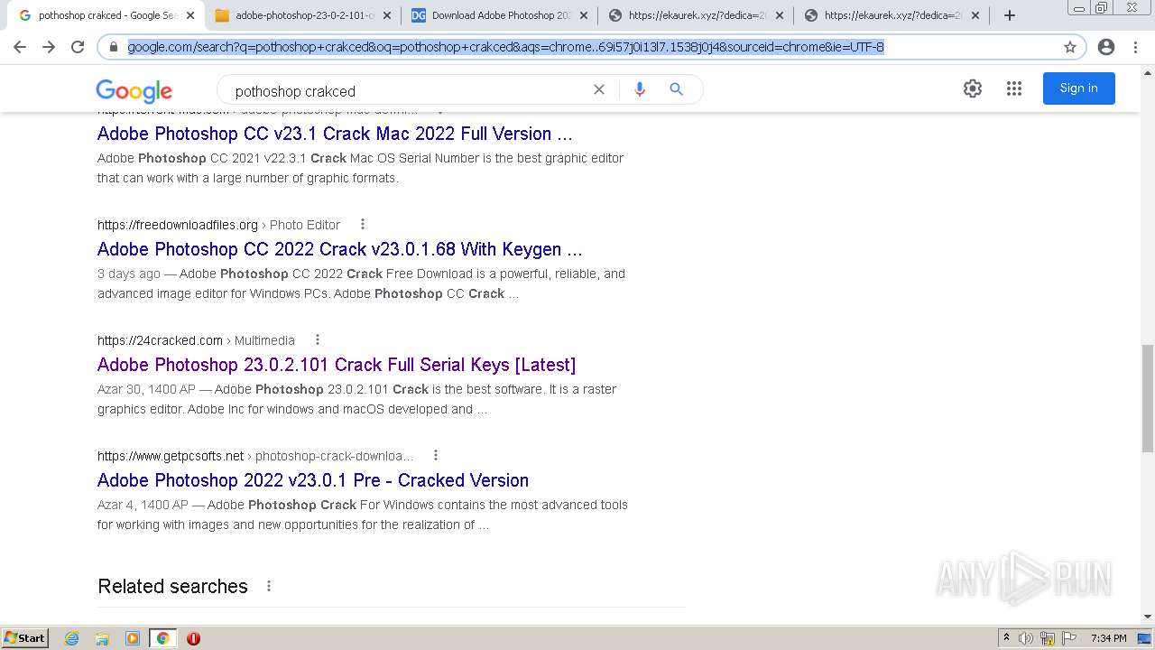Sign in to Google account
The height and width of the screenshot is (650, 1155).
(1078, 88)
